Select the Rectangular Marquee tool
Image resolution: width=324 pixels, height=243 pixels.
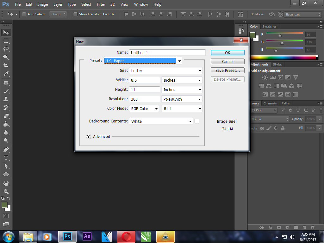[x=6, y=41]
